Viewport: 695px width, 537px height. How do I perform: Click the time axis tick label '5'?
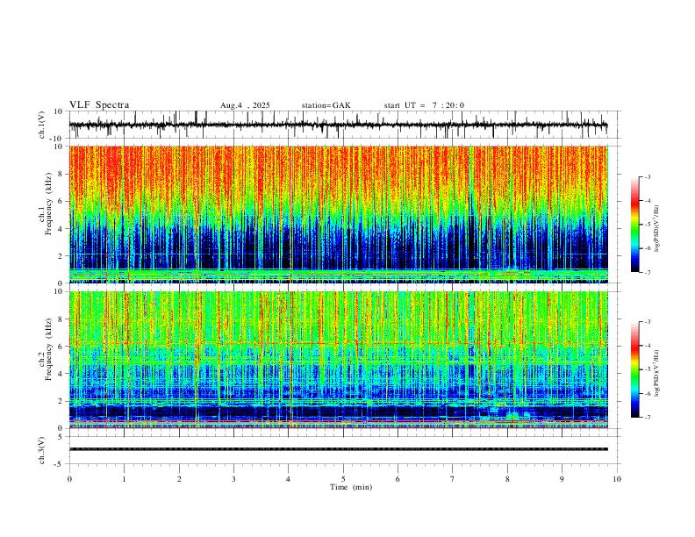coord(343,479)
